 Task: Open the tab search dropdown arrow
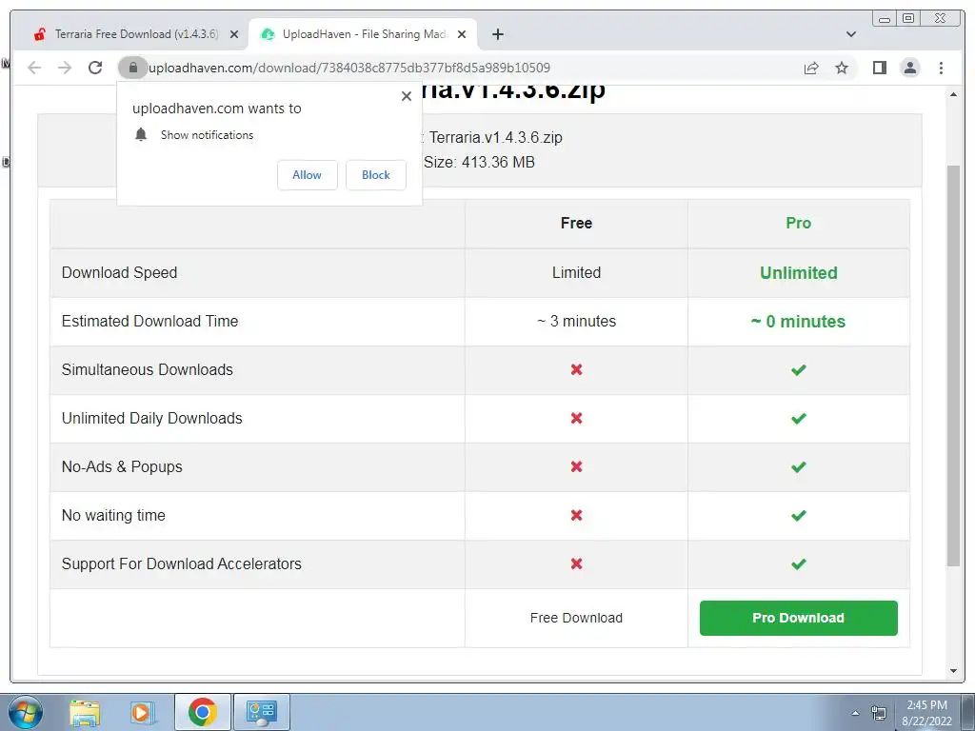[850, 34]
